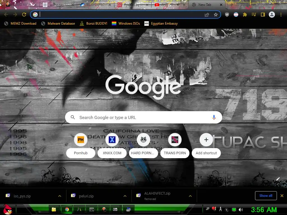Image resolution: width=287 pixels, height=215 pixels.
Task: Share this page using the address bar icon
Action: (x=207, y=15)
